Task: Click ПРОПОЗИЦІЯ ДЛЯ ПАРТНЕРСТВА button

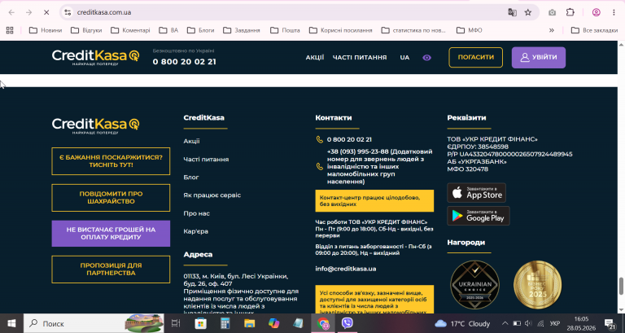Action: pos(111,269)
